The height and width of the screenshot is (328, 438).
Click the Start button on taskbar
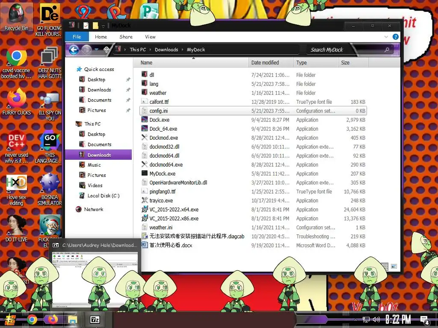click(10, 319)
